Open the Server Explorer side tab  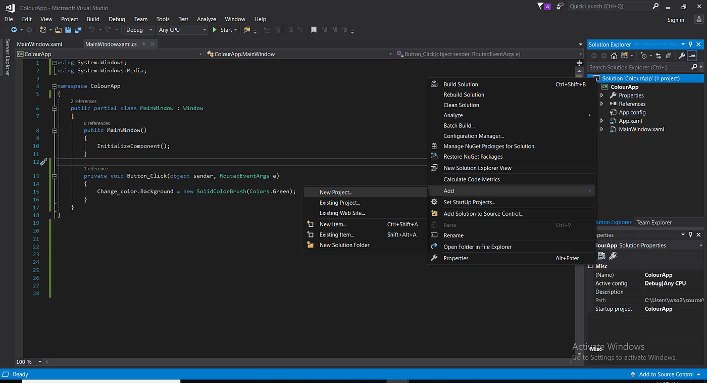click(7, 58)
